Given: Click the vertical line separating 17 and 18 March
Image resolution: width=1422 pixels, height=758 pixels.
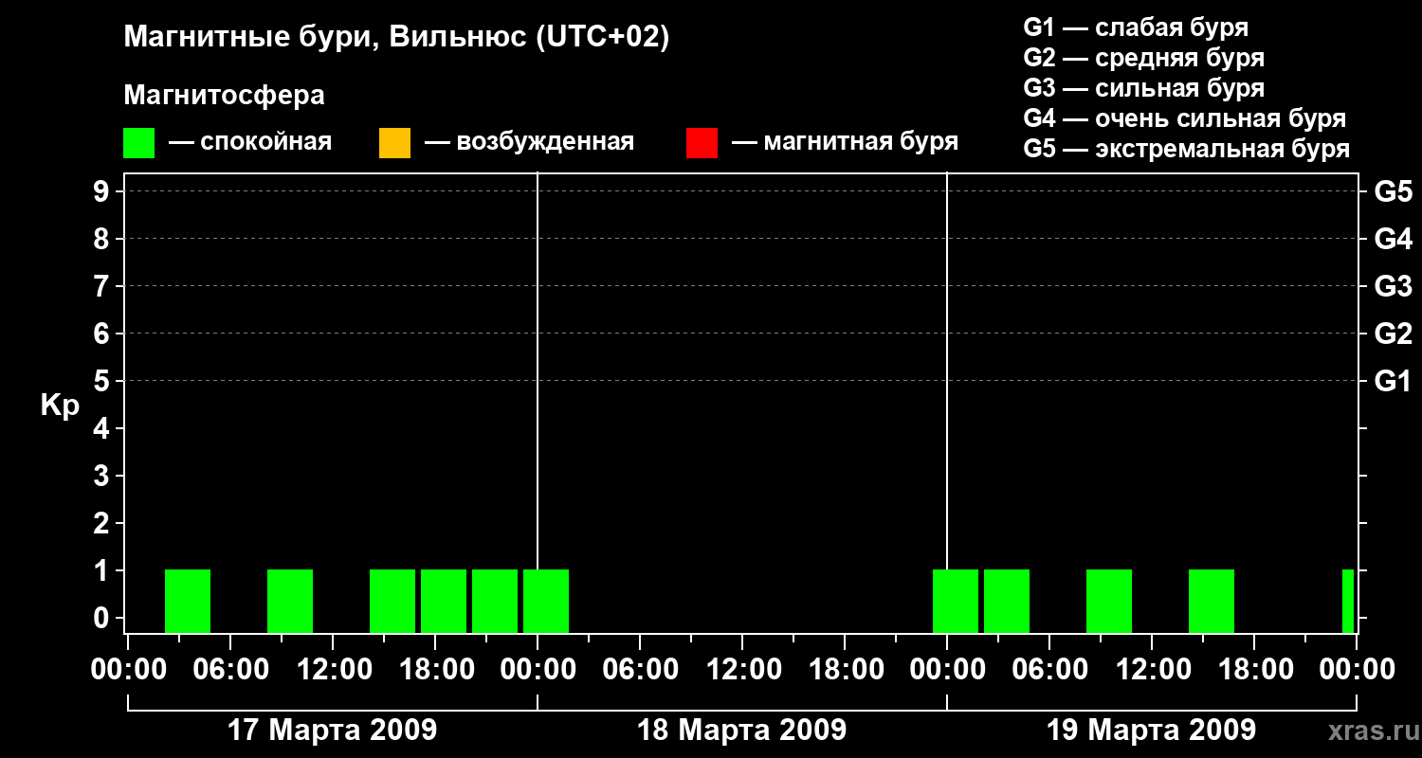Looking at the screenshot, I should pos(538,403).
